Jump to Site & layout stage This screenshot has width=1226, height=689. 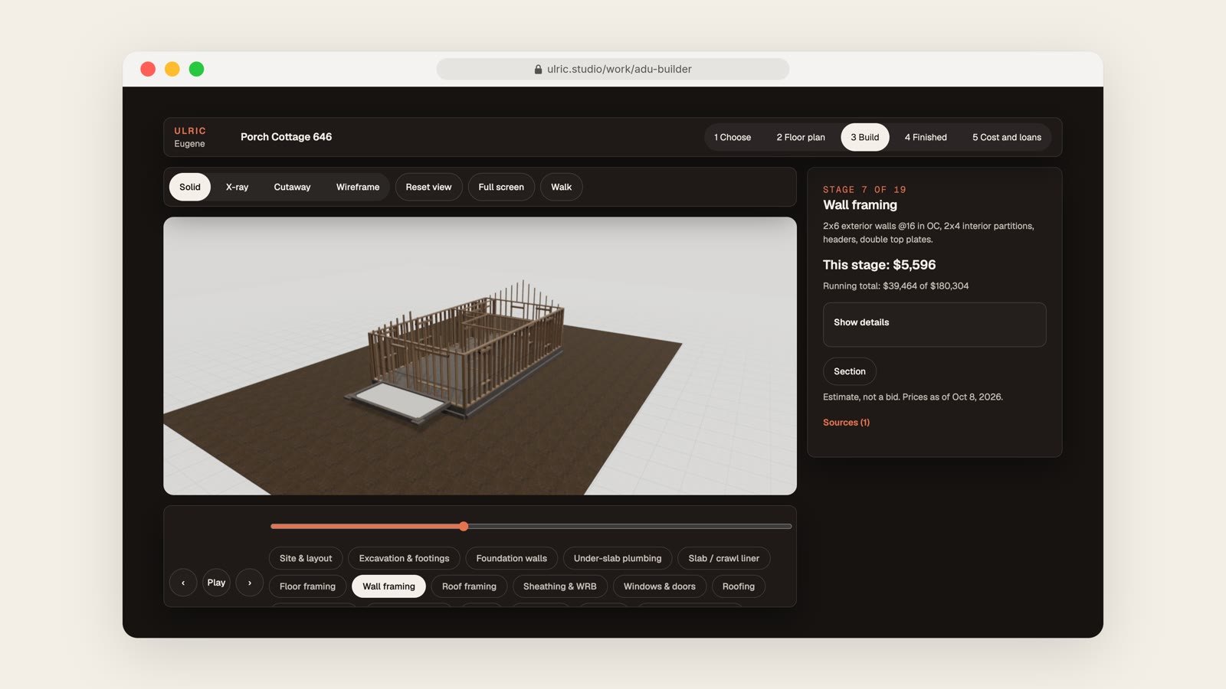pos(306,558)
